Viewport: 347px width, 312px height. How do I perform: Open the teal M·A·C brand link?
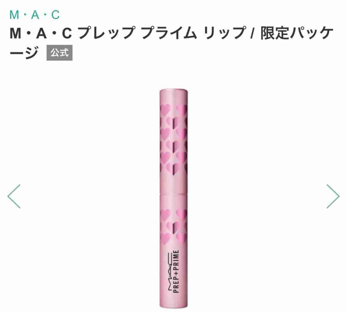[x=34, y=15]
